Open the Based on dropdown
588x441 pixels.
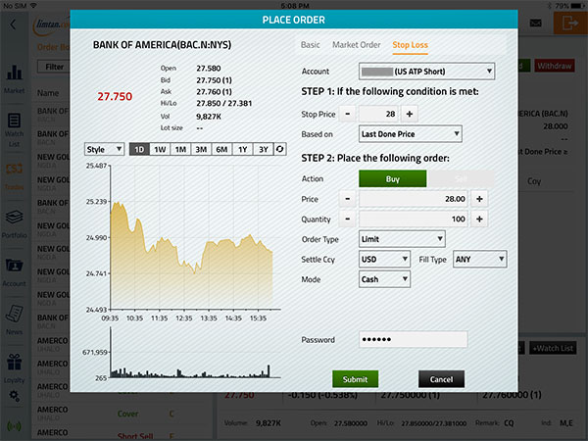tap(411, 134)
